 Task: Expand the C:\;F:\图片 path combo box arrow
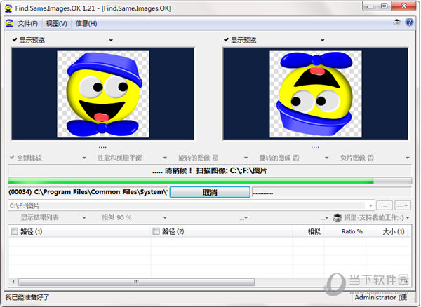pos(370,205)
